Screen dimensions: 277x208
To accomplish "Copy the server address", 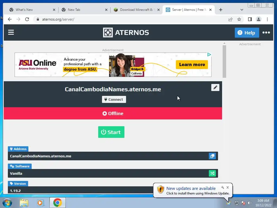I will pos(212,156).
